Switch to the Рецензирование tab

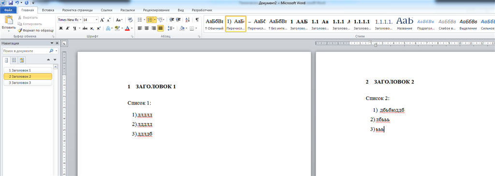pos(156,10)
